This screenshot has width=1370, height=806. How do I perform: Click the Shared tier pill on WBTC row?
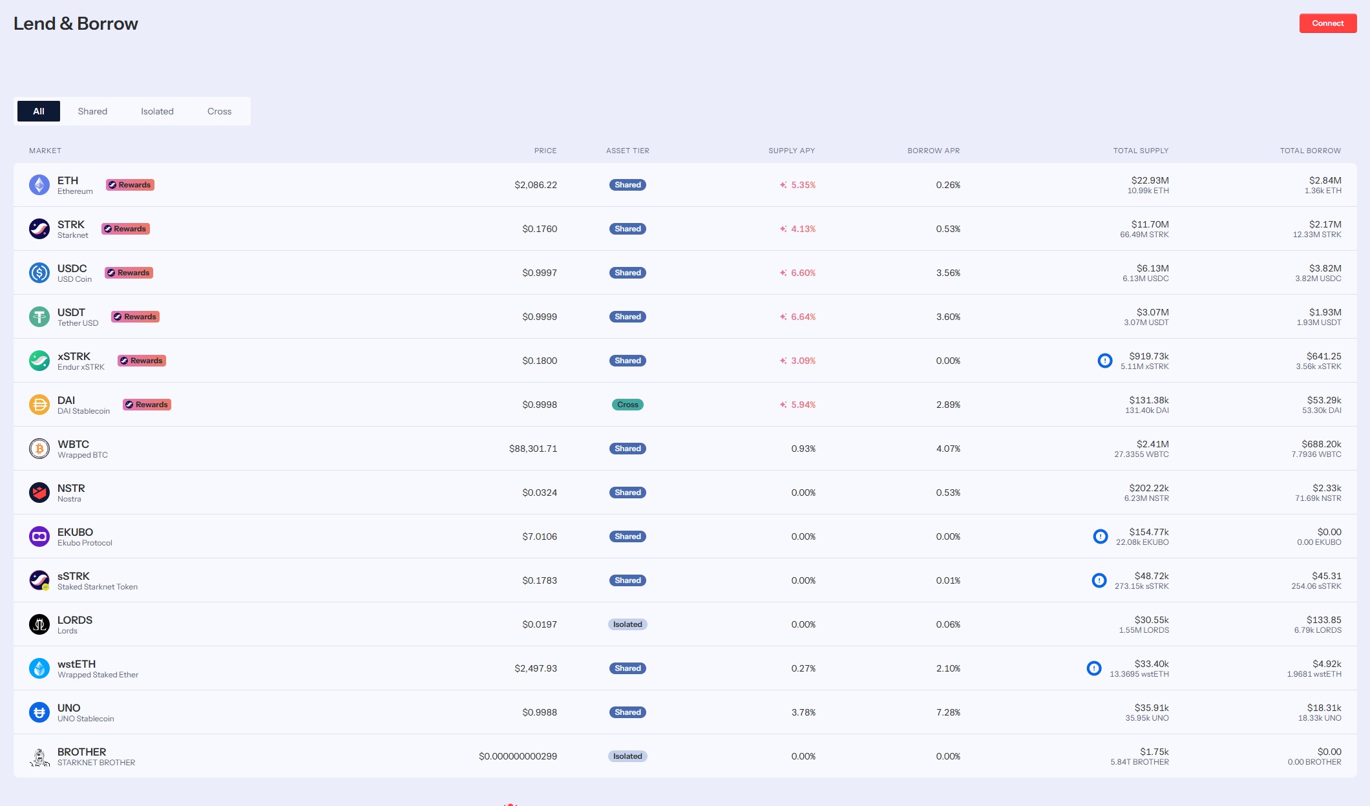[x=627, y=448]
